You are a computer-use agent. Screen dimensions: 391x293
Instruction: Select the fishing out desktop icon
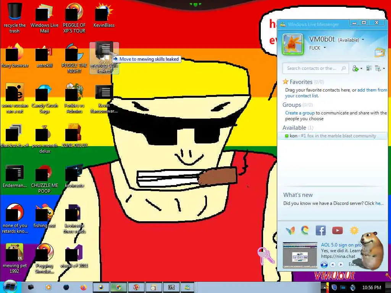[44, 216]
